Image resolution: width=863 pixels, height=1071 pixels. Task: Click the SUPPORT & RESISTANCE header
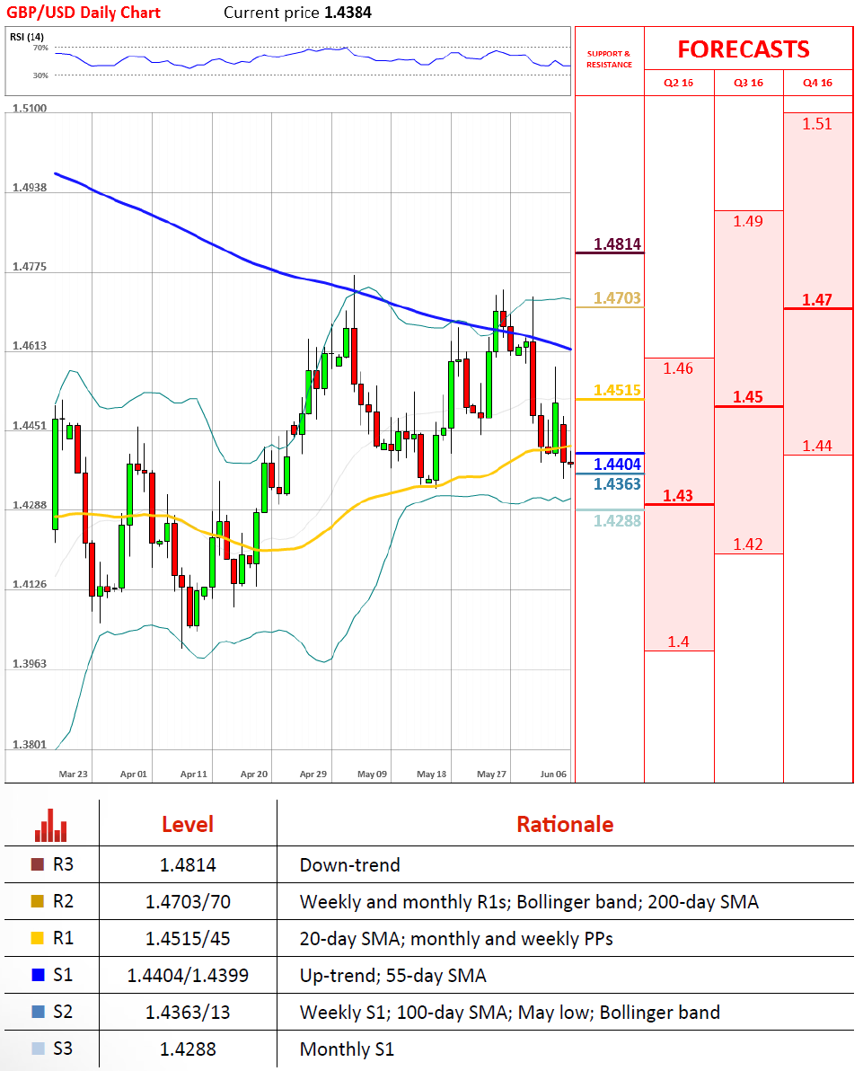tap(609, 59)
